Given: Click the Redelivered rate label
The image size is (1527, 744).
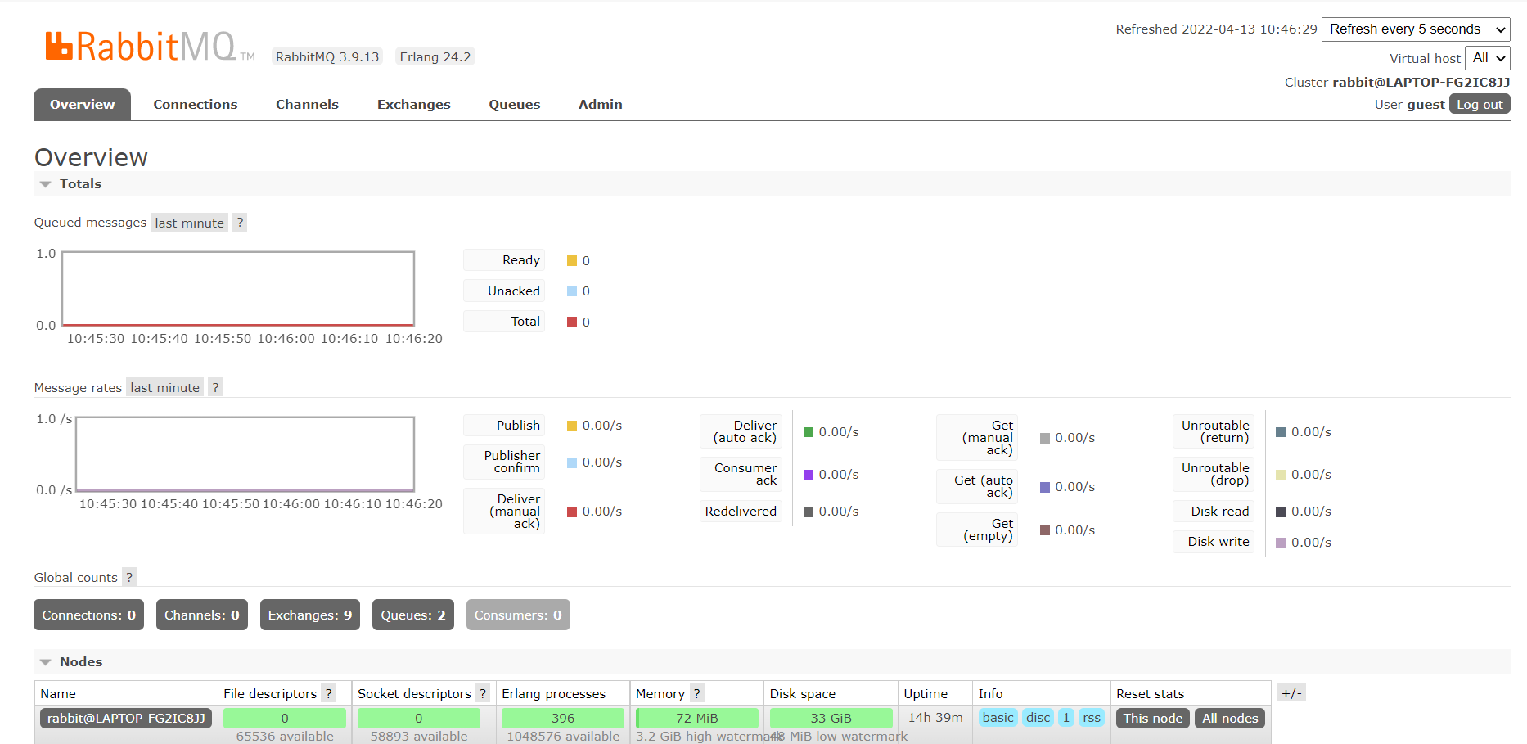Looking at the screenshot, I should 741,512.
